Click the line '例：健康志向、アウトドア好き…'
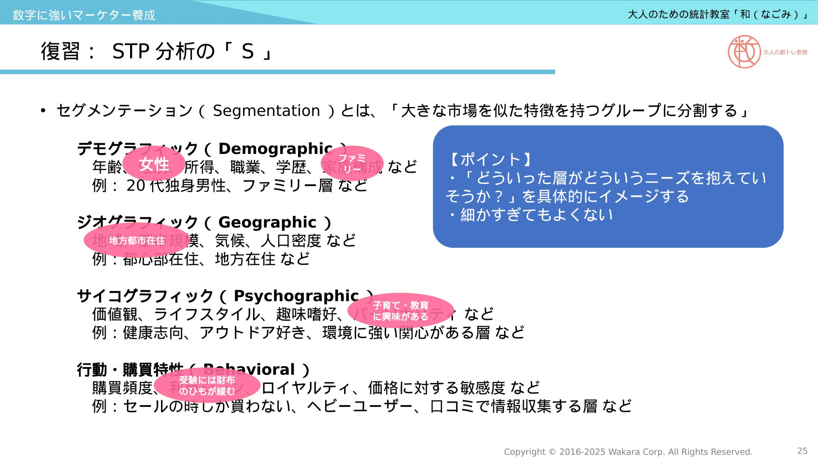The image size is (818, 460). [x=308, y=333]
